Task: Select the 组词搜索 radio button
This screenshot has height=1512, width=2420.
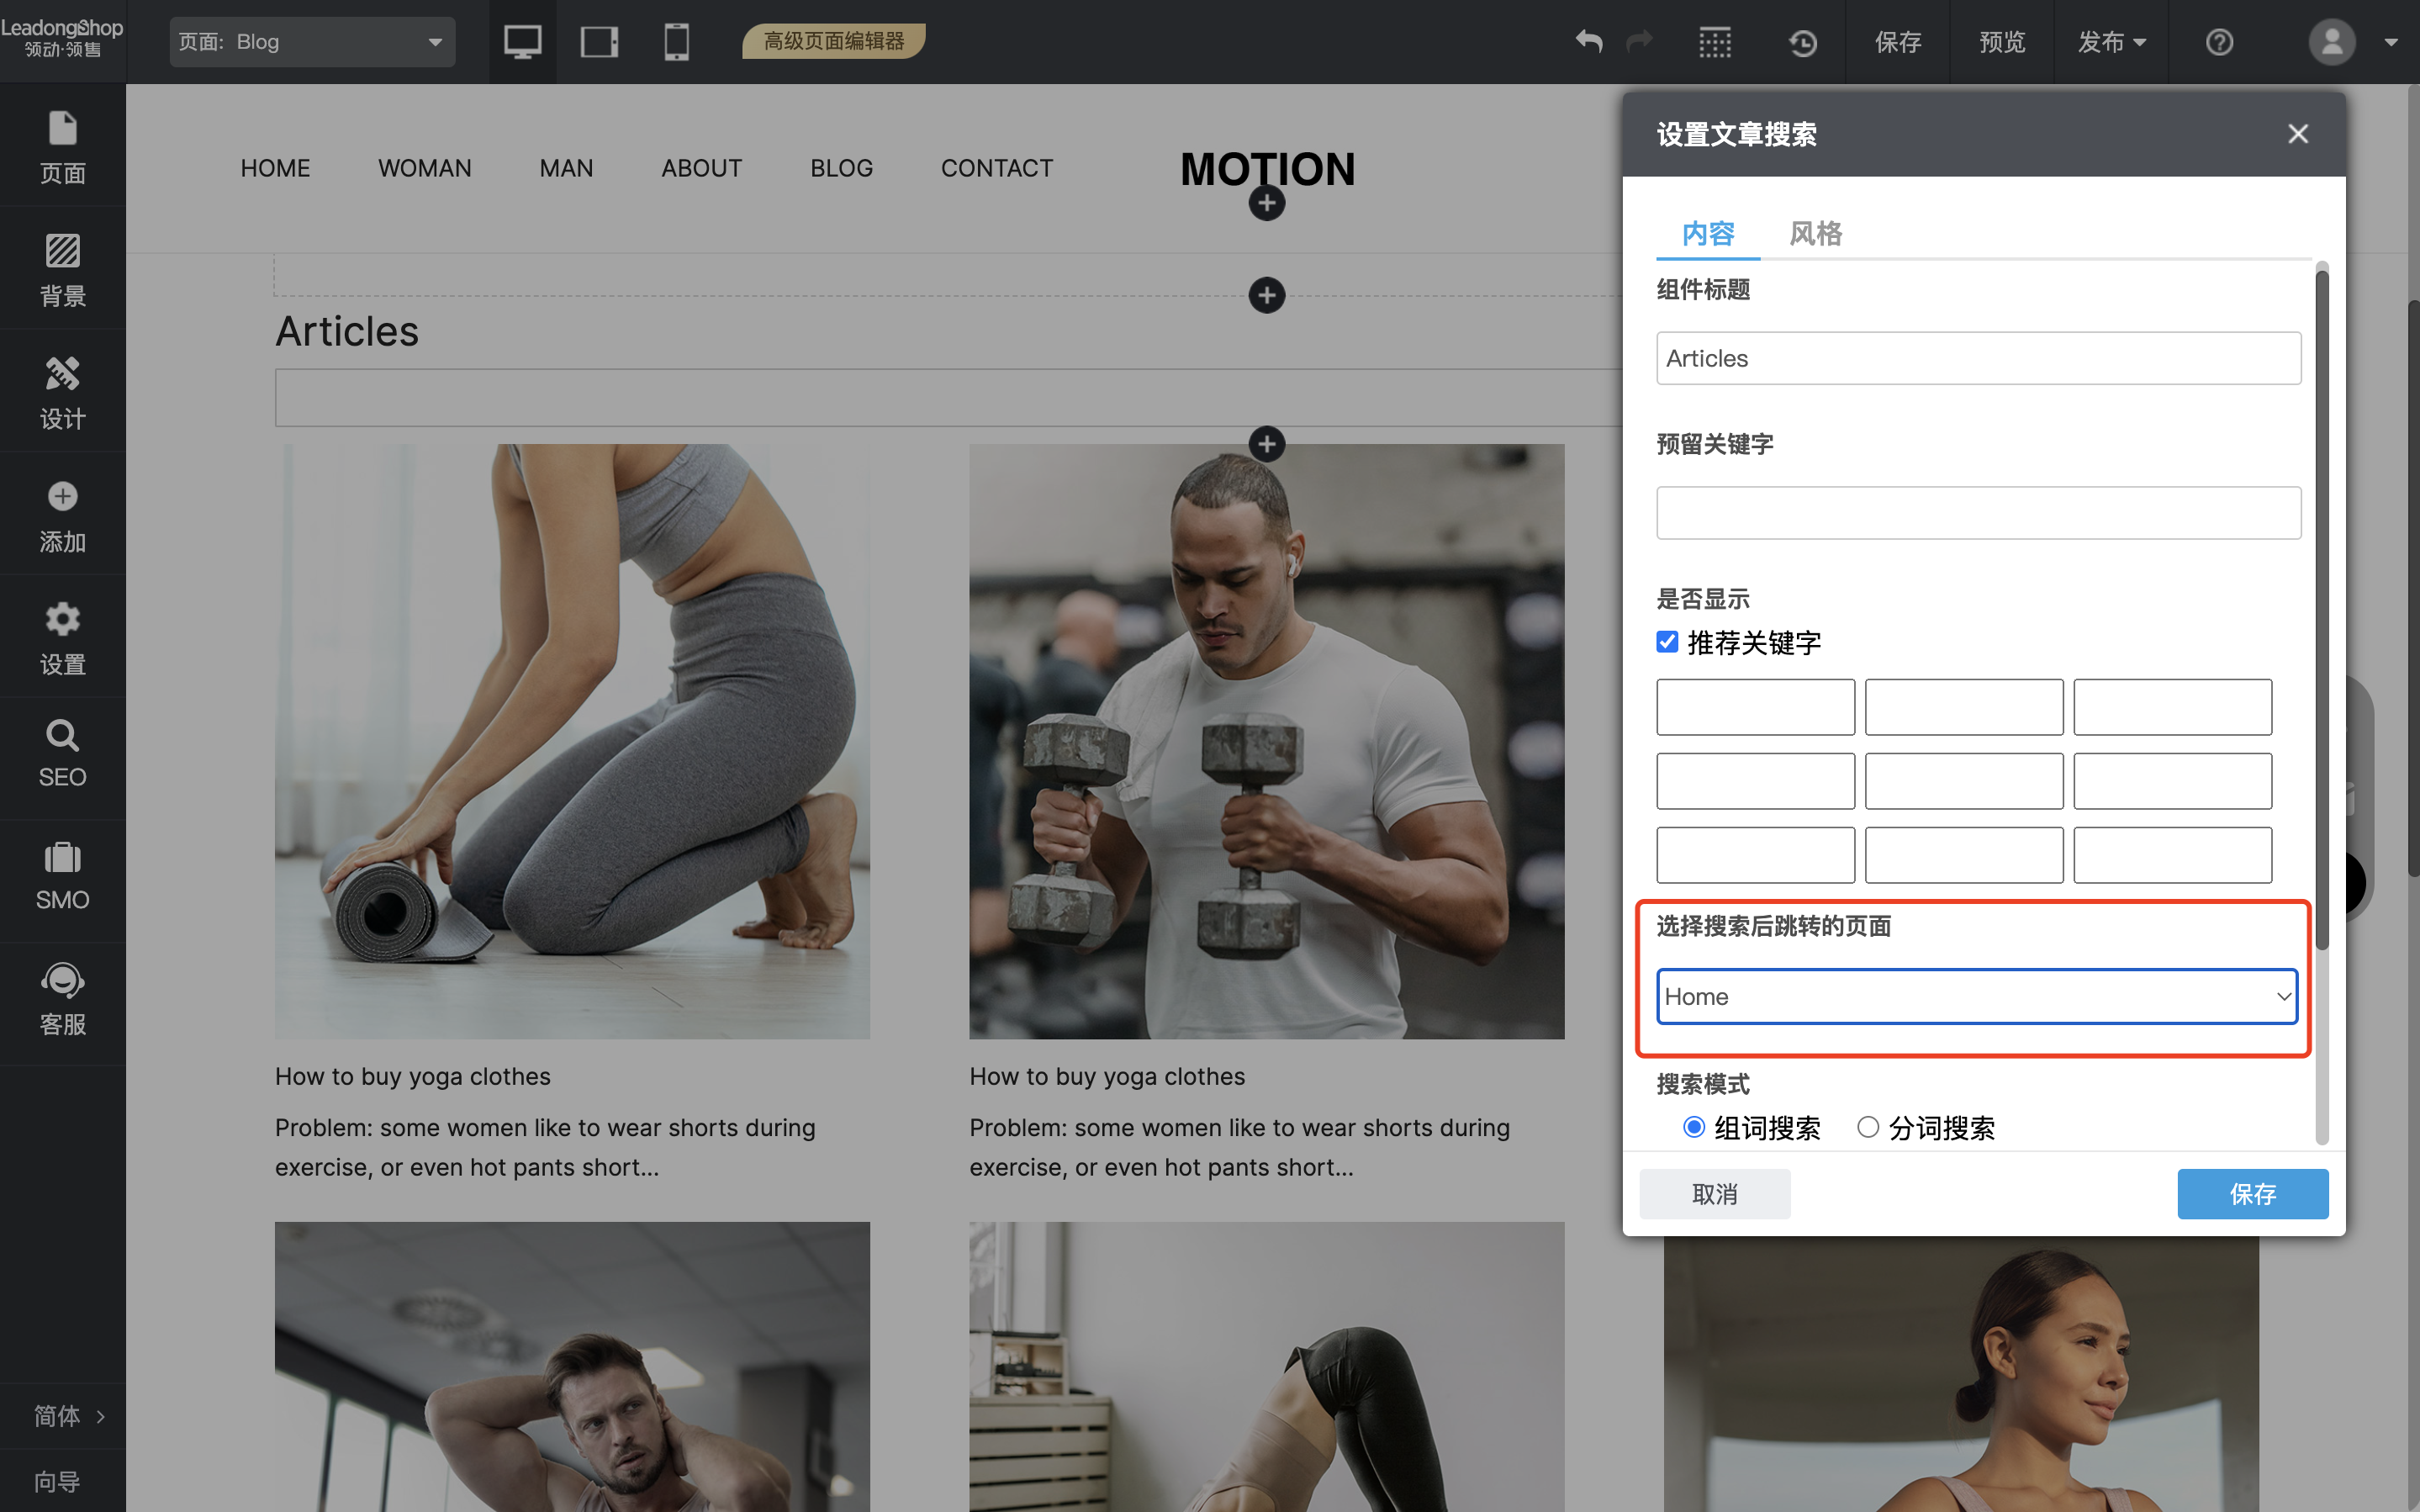Action: [1693, 1127]
